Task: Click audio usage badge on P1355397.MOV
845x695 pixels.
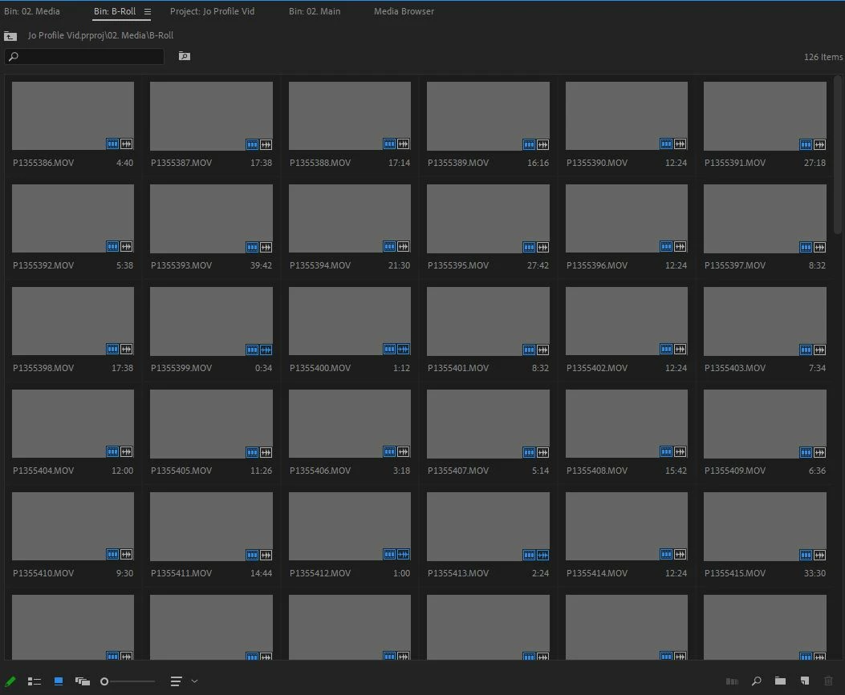Action: pos(819,247)
